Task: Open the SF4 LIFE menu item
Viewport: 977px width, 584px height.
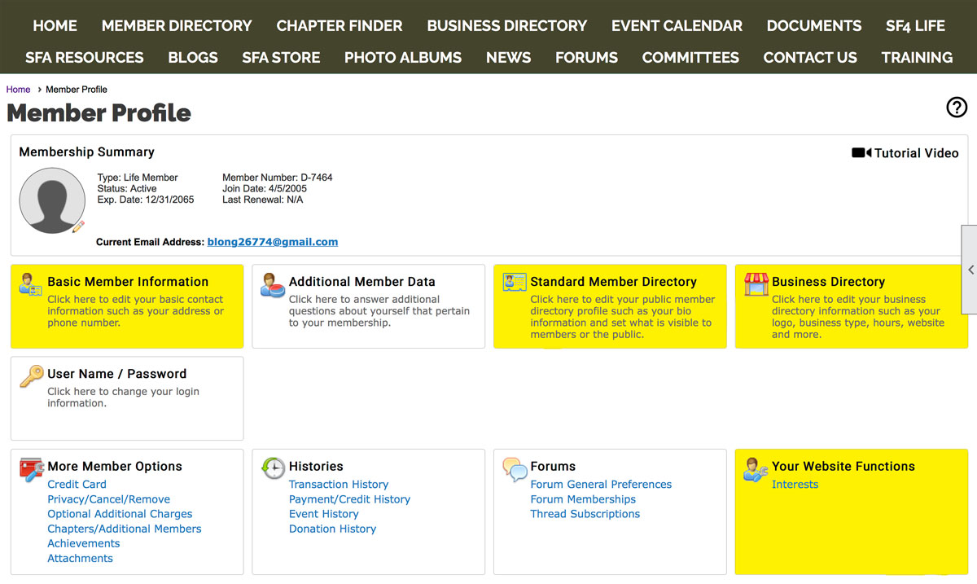Action: point(916,26)
